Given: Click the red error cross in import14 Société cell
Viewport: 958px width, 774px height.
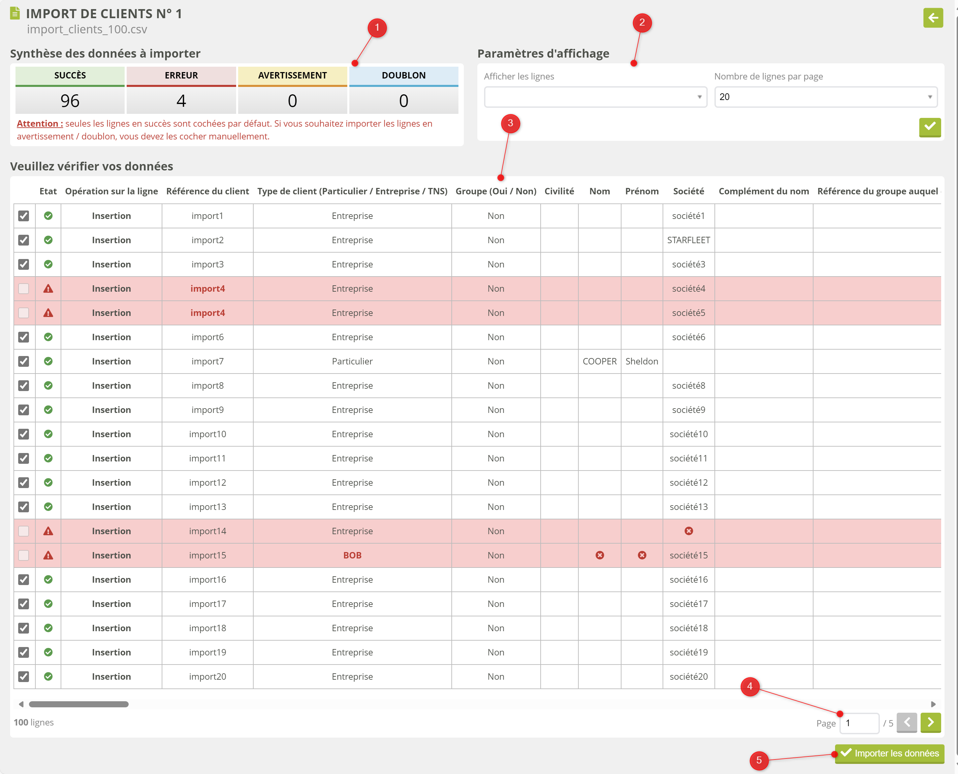Looking at the screenshot, I should [688, 531].
